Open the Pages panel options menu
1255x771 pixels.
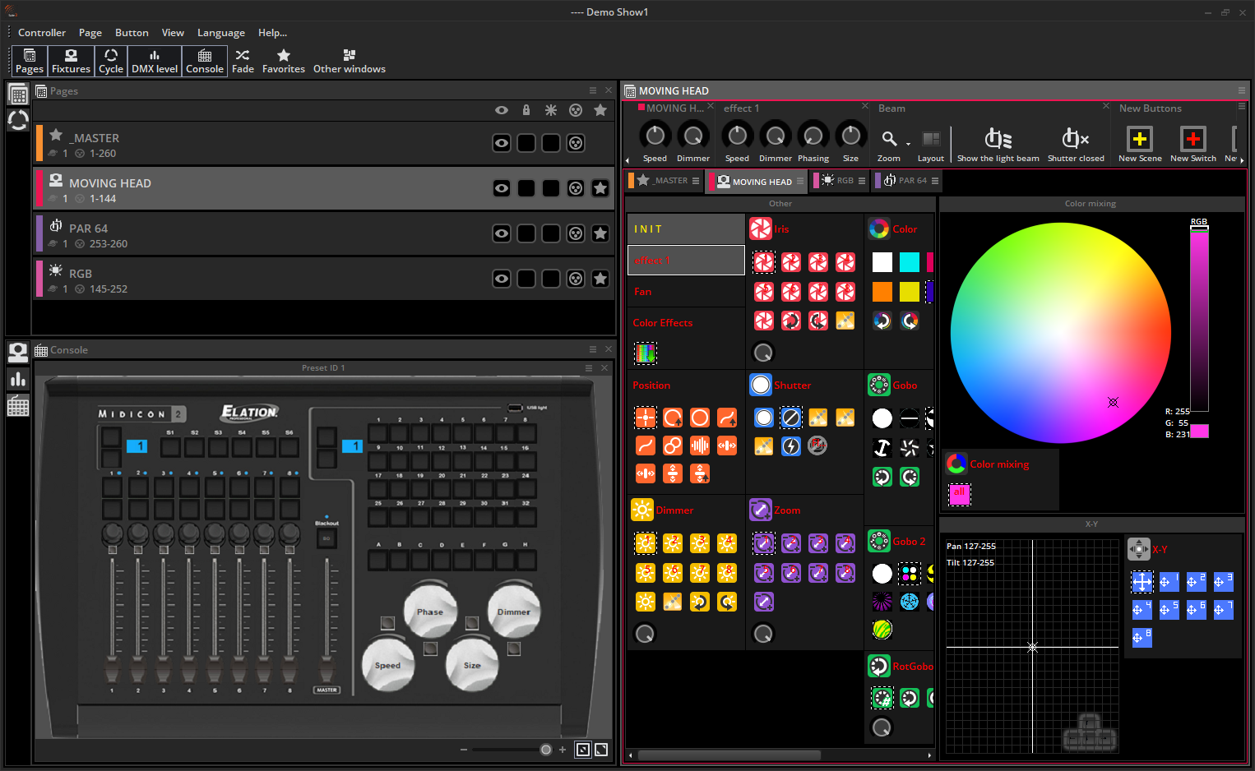point(593,90)
